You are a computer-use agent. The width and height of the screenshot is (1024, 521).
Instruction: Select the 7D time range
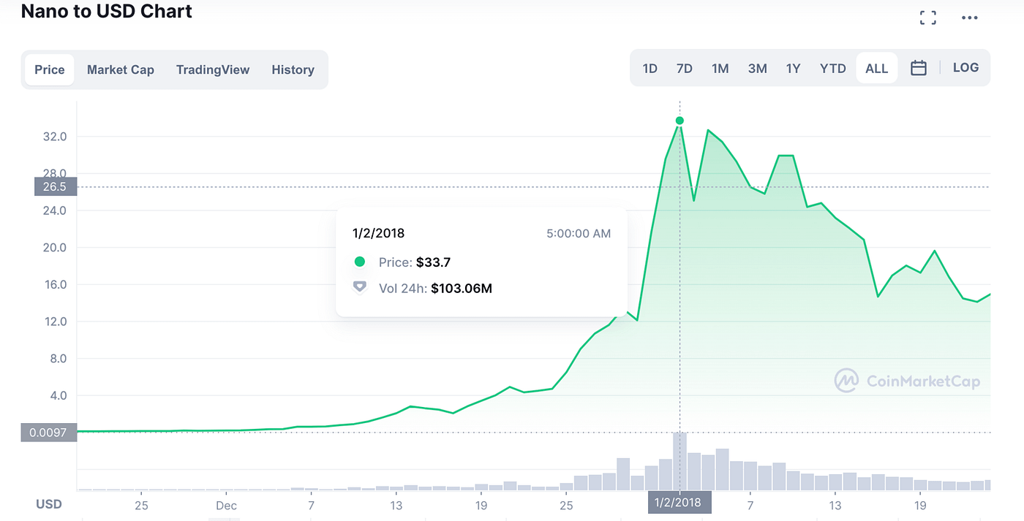pyautogui.click(x=685, y=68)
